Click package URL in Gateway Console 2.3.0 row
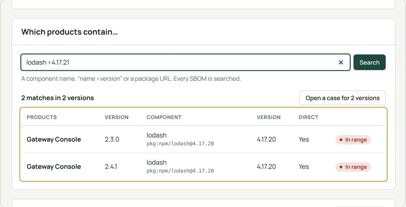The height and width of the screenshot is (207, 406). (x=180, y=144)
